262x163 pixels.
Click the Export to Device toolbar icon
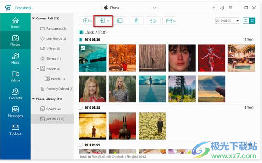(103, 21)
